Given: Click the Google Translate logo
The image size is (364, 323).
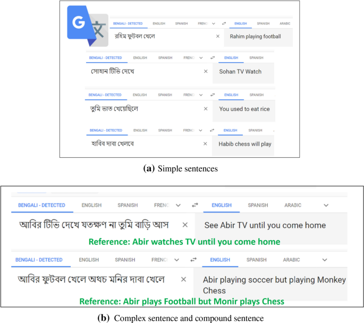Looking at the screenshot, I should click(88, 26).
